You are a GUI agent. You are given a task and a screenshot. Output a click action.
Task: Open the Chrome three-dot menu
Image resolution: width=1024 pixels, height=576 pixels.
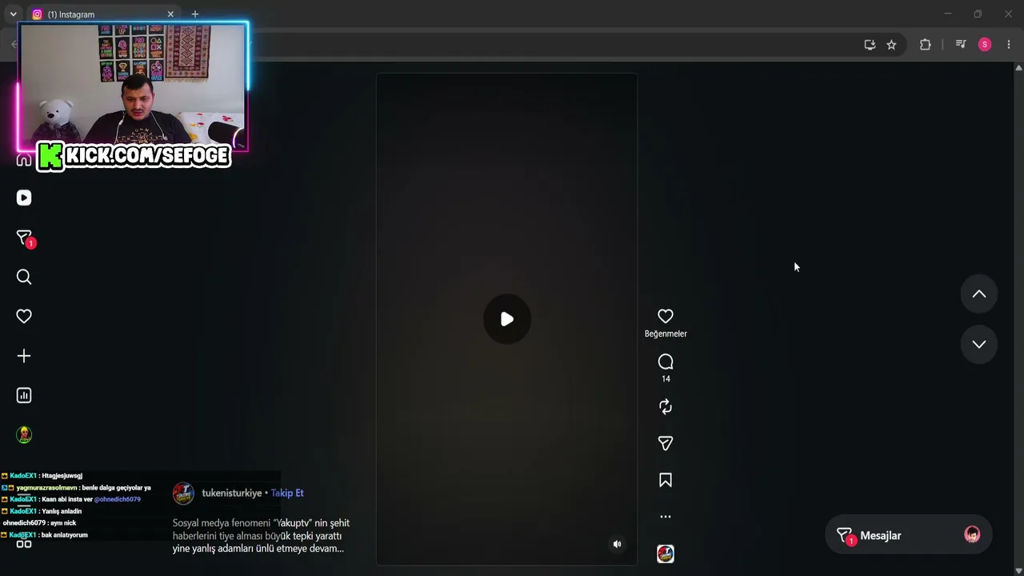click(x=1009, y=45)
